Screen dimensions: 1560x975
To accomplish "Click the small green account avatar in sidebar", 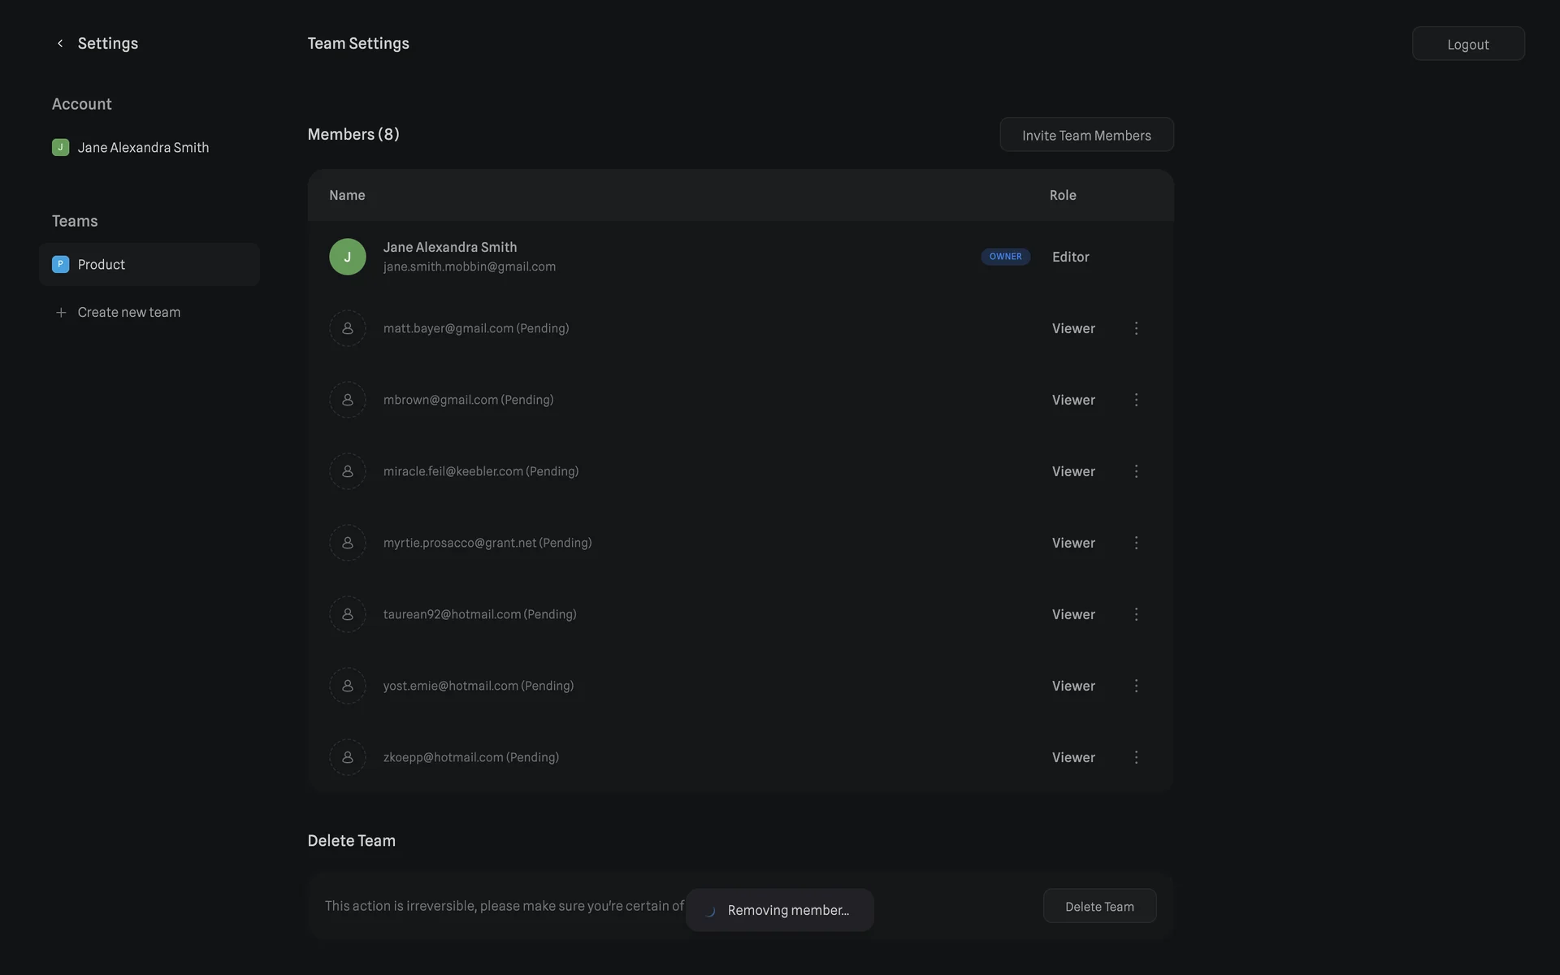I will pyautogui.click(x=60, y=148).
